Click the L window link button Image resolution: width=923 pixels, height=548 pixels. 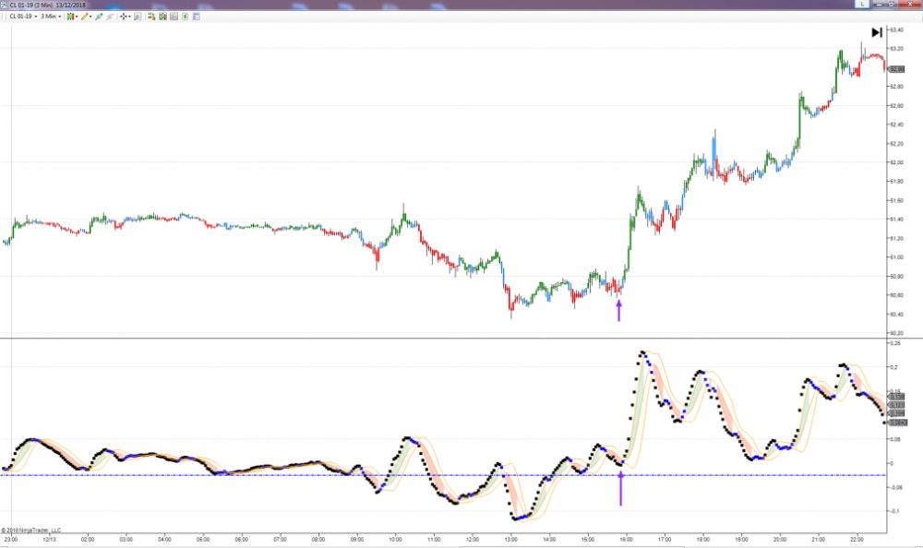click(862, 5)
